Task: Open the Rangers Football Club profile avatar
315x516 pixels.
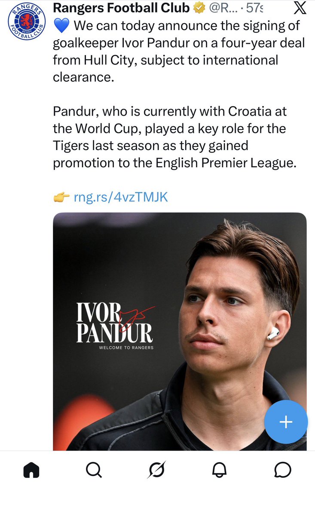Action: point(27,23)
